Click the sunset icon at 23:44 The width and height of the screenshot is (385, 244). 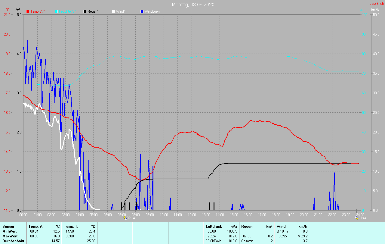pos(356,217)
